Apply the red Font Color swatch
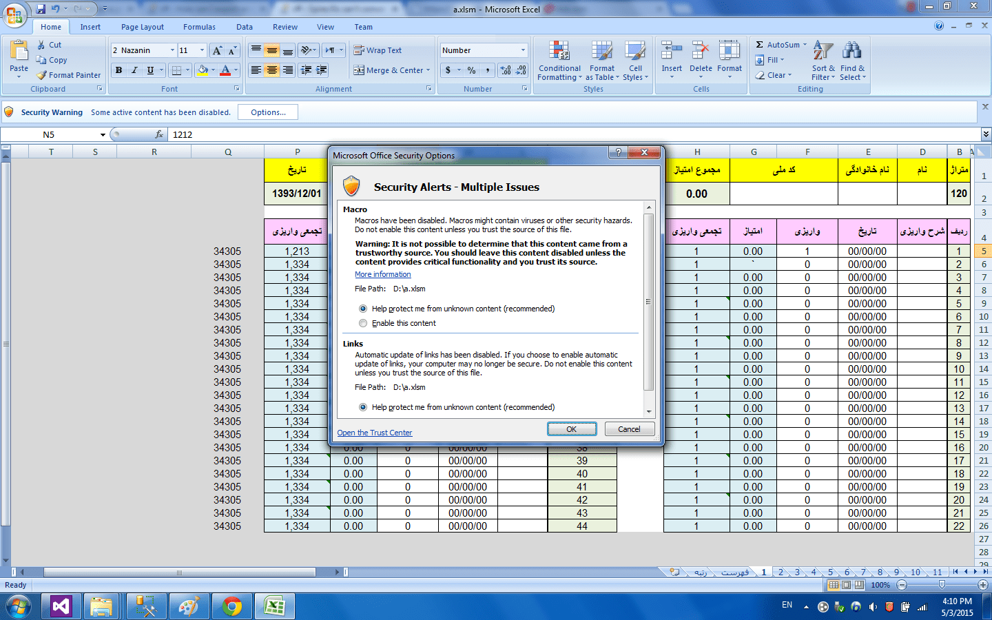This screenshot has height=620, width=992. 225,70
